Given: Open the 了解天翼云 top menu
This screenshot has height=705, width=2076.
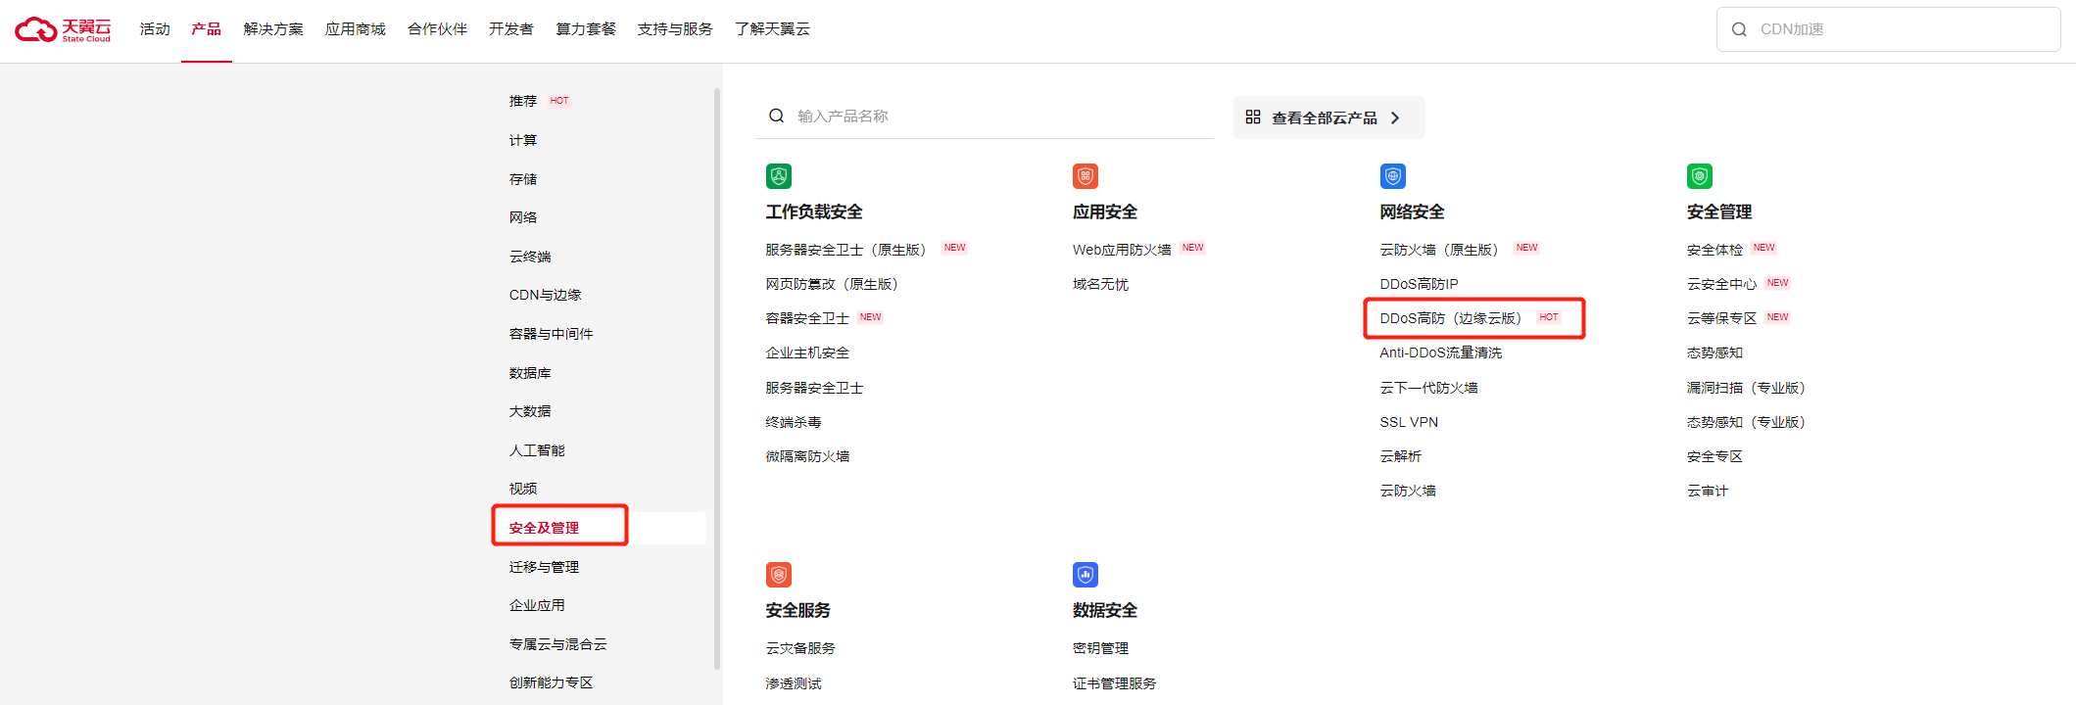Looking at the screenshot, I should [x=772, y=29].
